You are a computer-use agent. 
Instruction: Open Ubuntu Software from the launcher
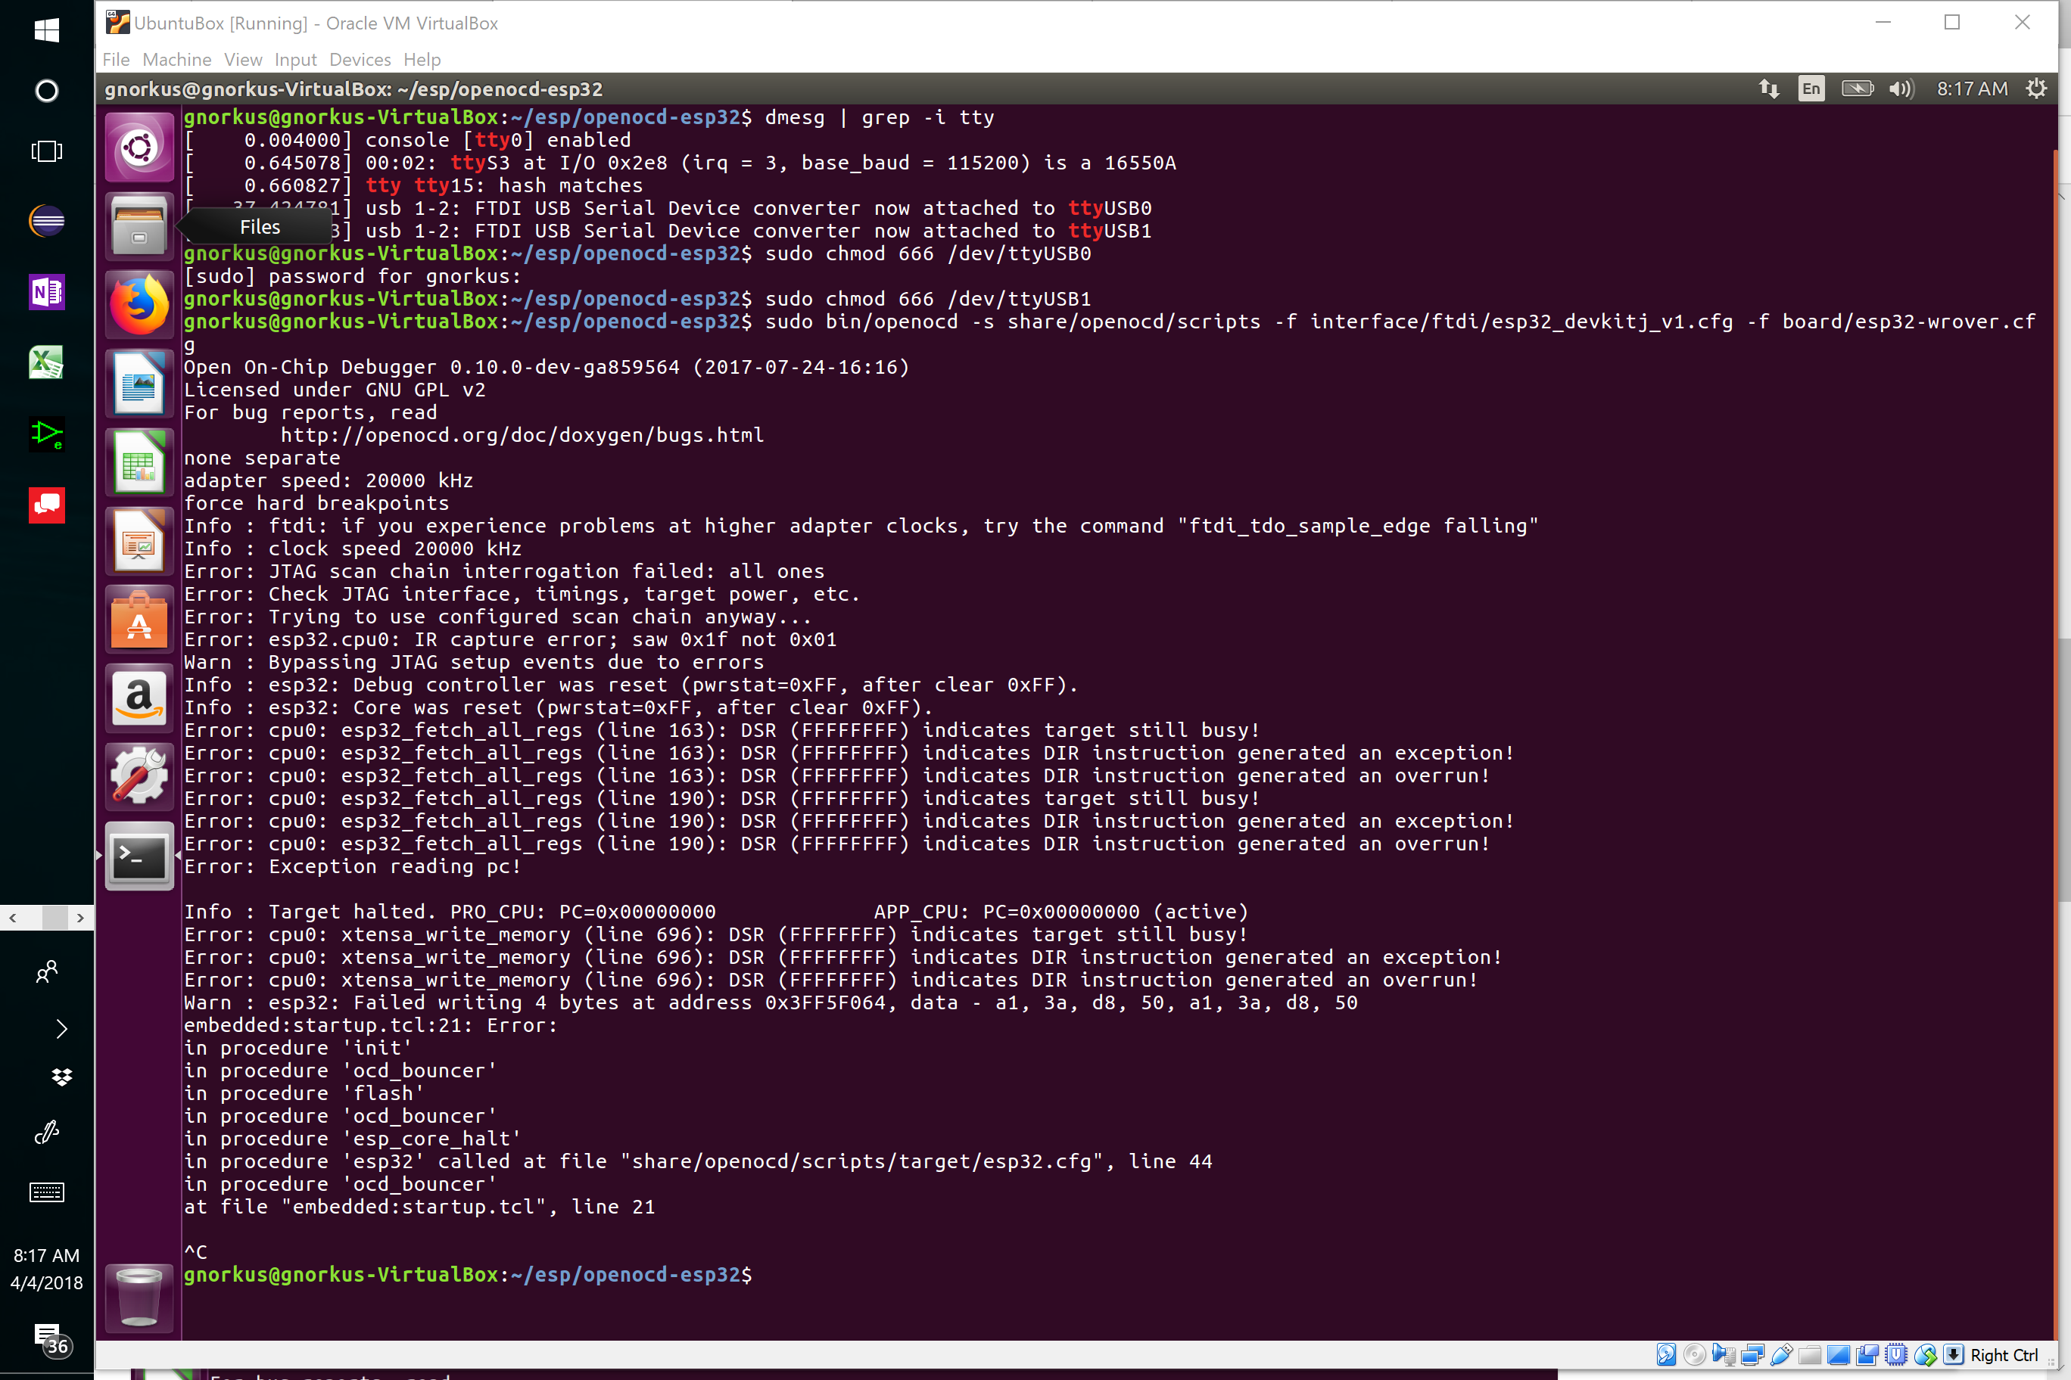139,620
